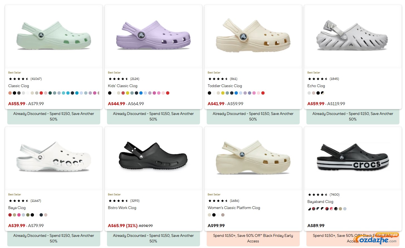This screenshot has width=405, height=248.
Task: Open the Classic Clog product page
Action: tap(18, 86)
